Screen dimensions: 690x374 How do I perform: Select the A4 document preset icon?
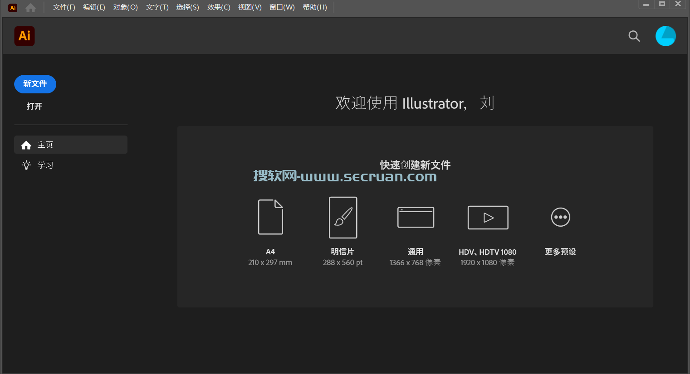coord(270,217)
